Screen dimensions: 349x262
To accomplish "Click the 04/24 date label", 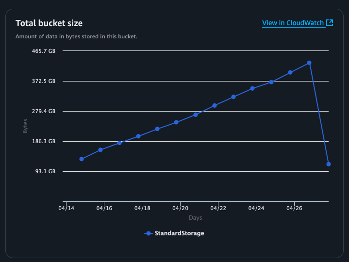I will click(256, 208).
